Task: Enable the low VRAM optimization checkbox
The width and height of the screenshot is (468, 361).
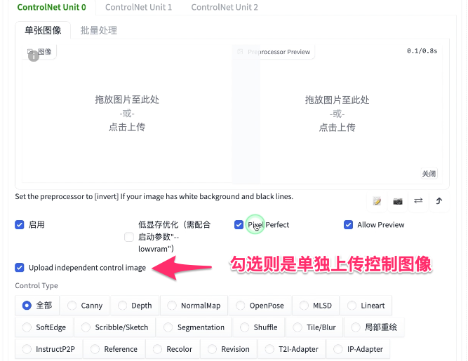Action: [x=129, y=237]
